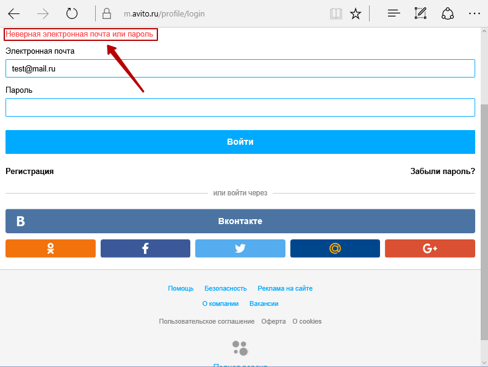
Task: Submit with the blue Войти button
Action: coord(240,142)
